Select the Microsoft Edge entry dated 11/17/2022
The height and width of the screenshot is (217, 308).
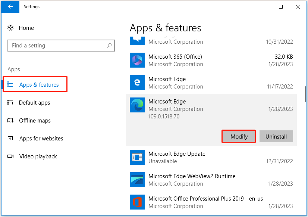pyautogui.click(x=211, y=83)
